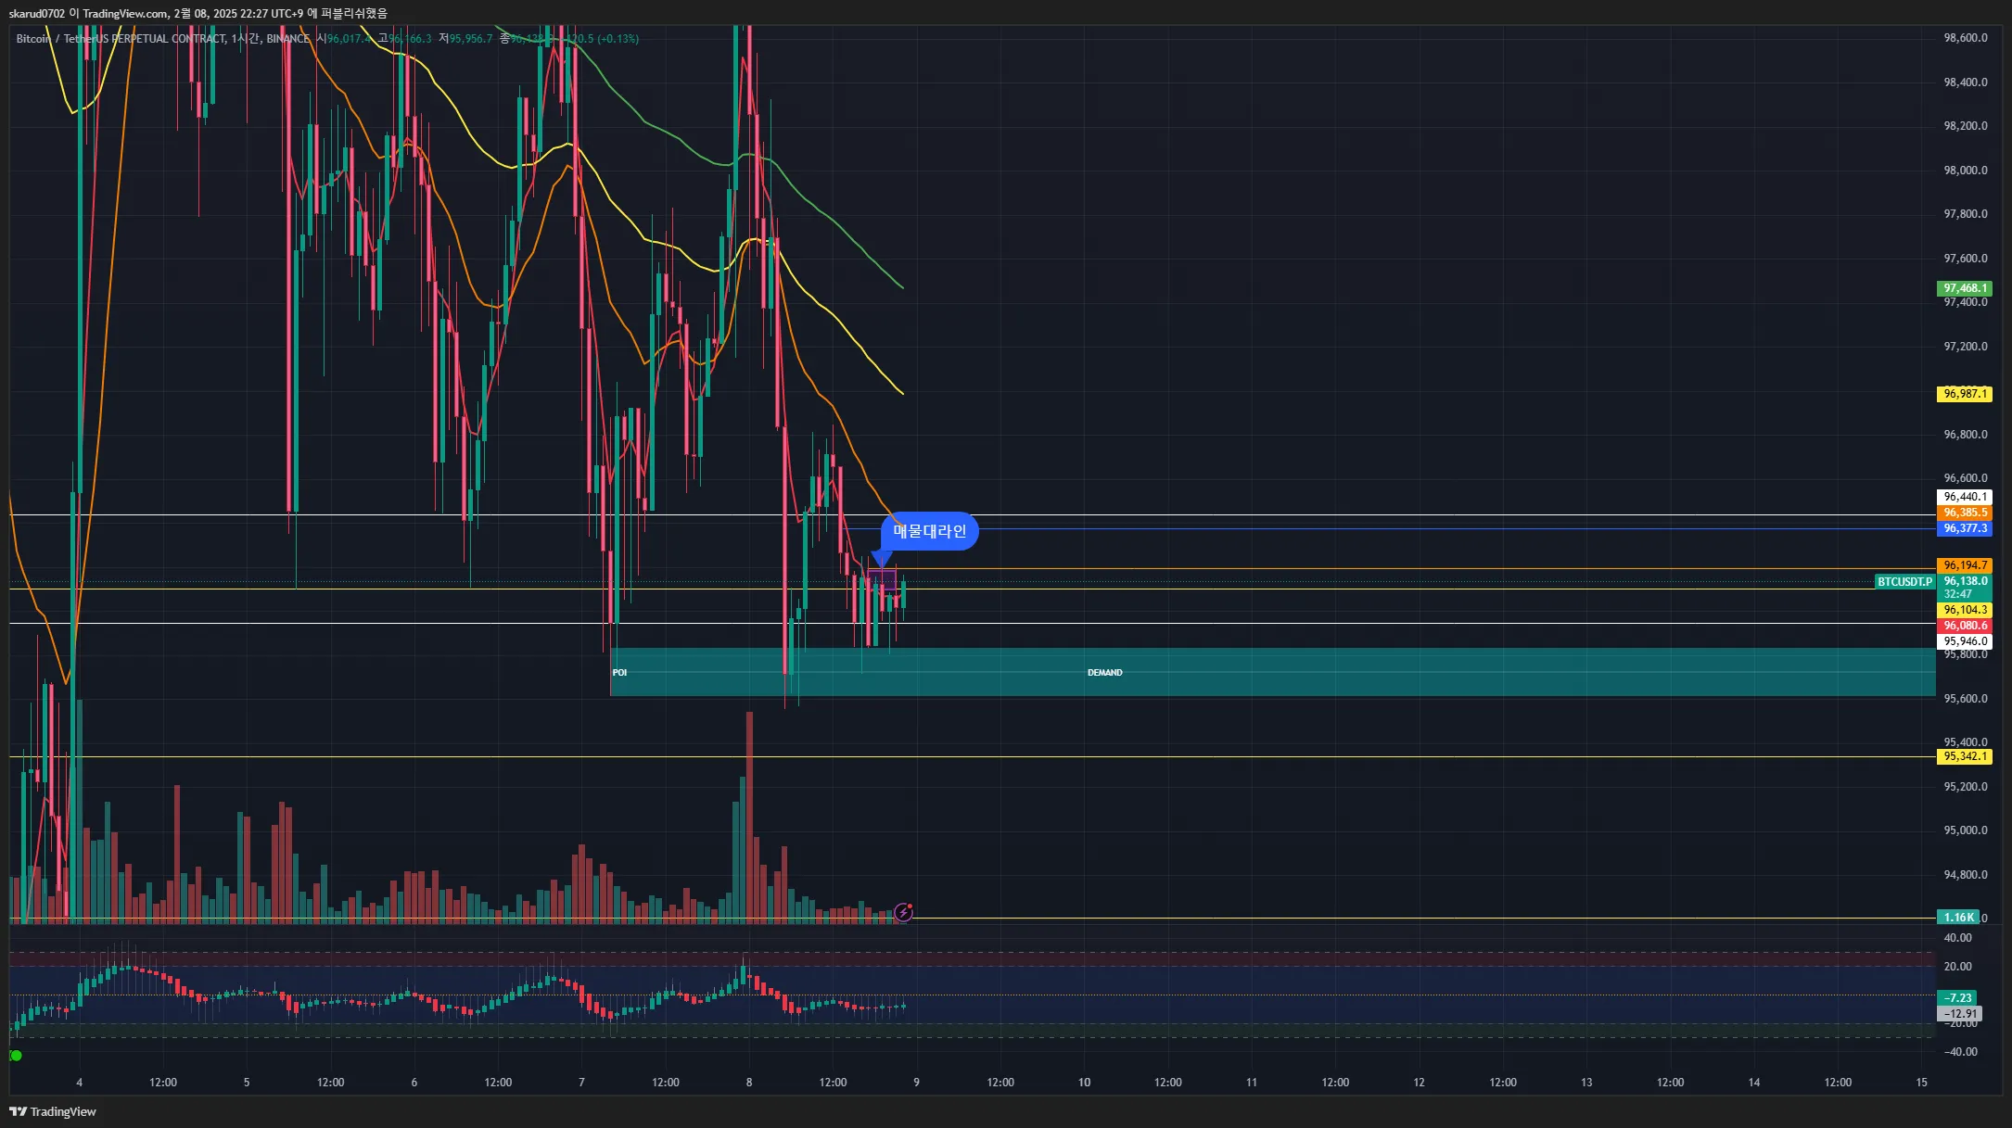Click the yellow 95,342.1 price label
This screenshot has width=2012, height=1128.
pyautogui.click(x=1965, y=756)
